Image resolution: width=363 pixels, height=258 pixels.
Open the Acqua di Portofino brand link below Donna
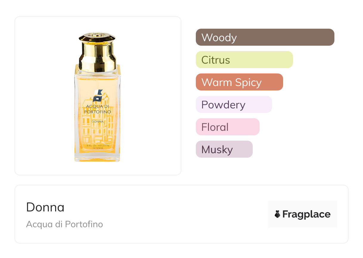click(64, 224)
